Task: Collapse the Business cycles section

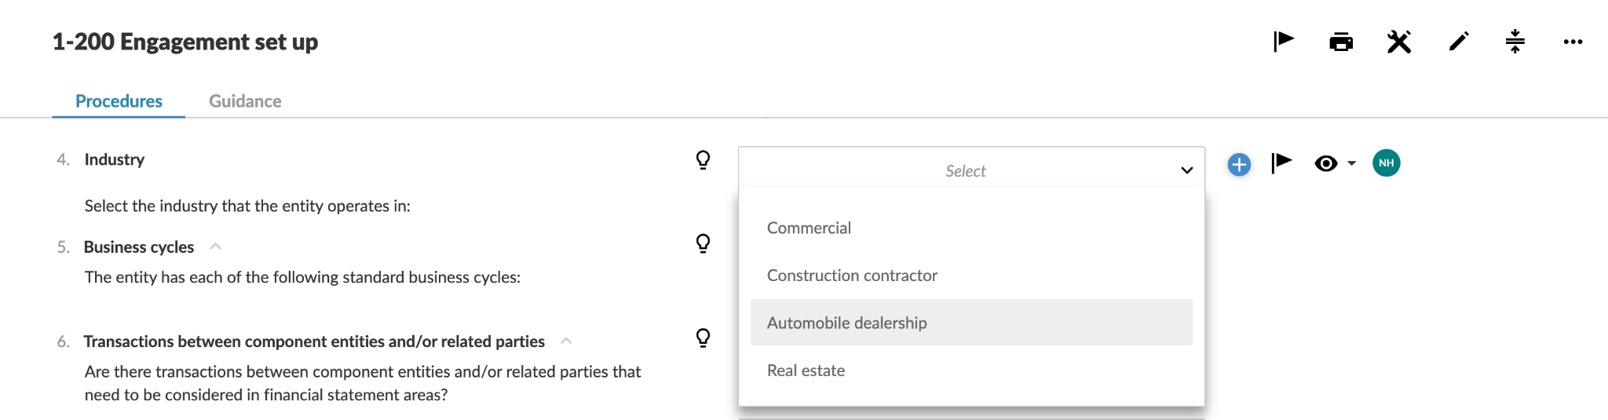Action: pos(216,247)
